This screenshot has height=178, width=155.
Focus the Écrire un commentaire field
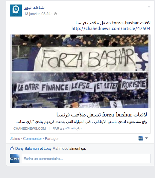pyautogui.click(x=86, y=158)
